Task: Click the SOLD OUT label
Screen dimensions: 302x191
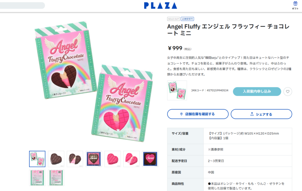Action: point(173,19)
